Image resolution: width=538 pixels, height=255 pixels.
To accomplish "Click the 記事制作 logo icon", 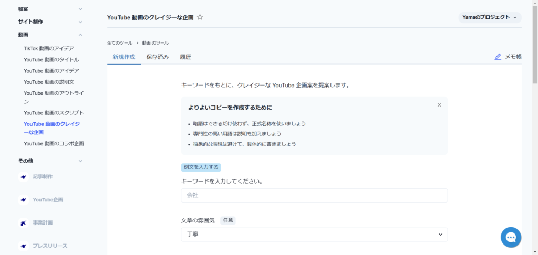I will (23, 177).
